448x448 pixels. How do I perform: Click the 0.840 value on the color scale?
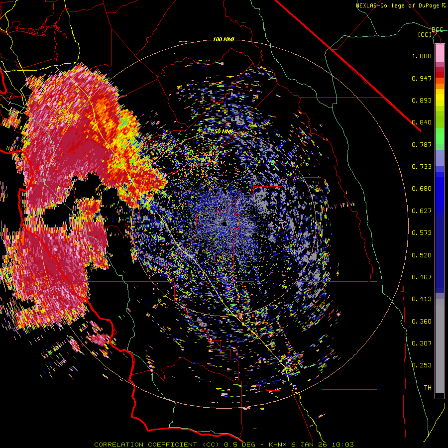pyautogui.click(x=422, y=122)
